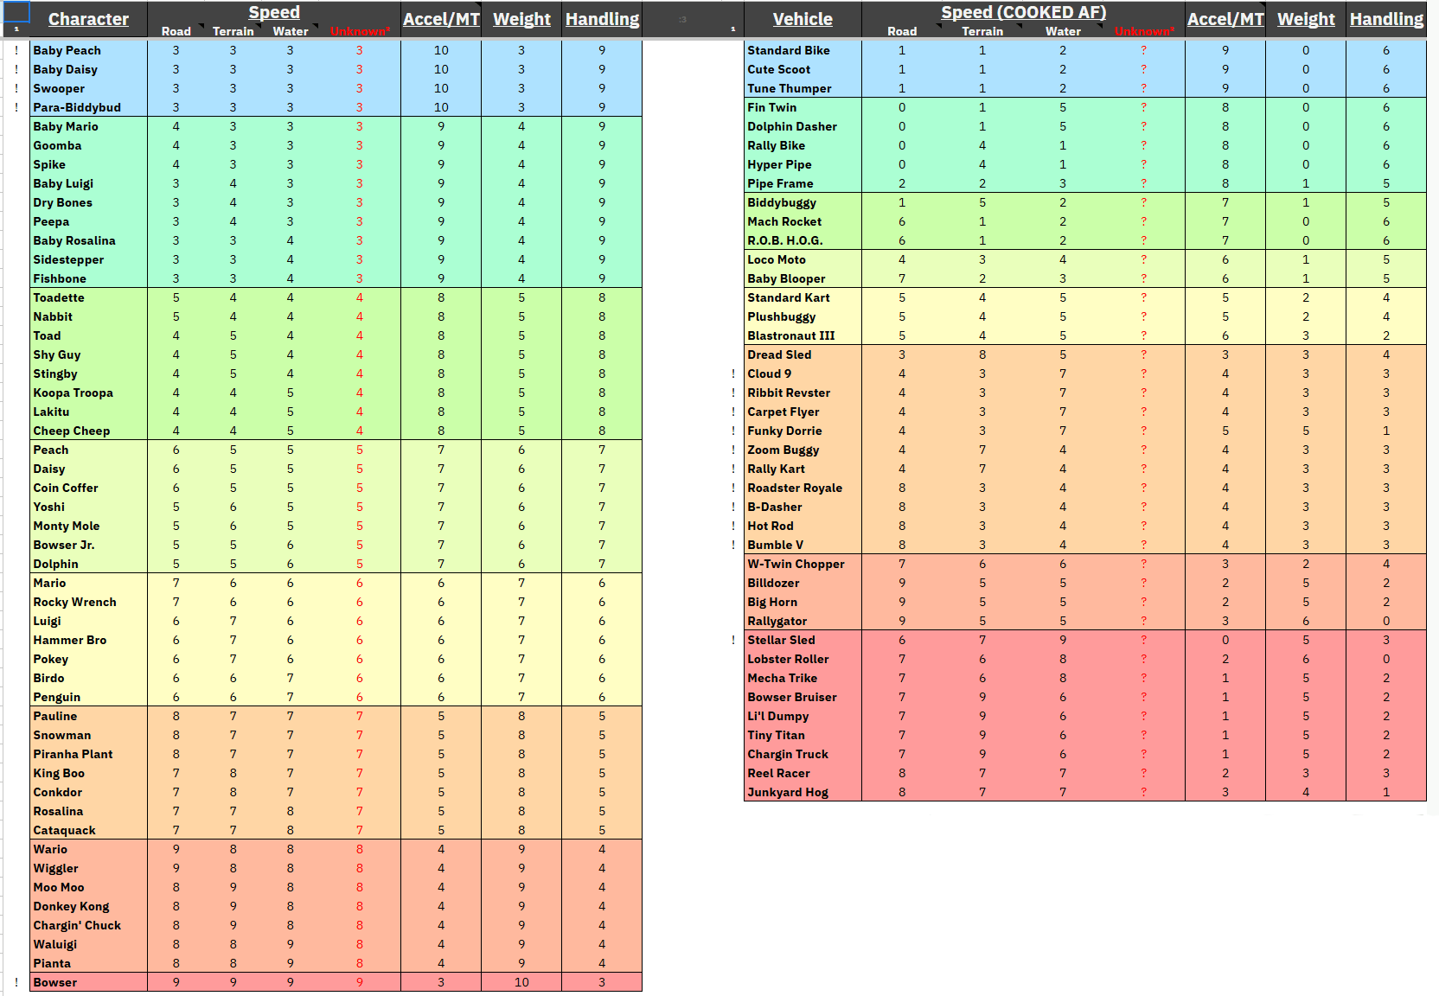Select the Rallygator vehicle cell

coord(803,621)
